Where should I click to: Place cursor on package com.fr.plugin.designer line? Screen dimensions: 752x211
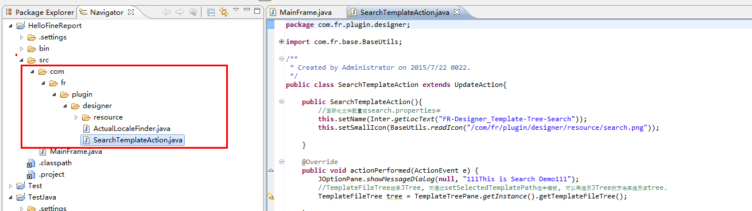tap(348, 25)
